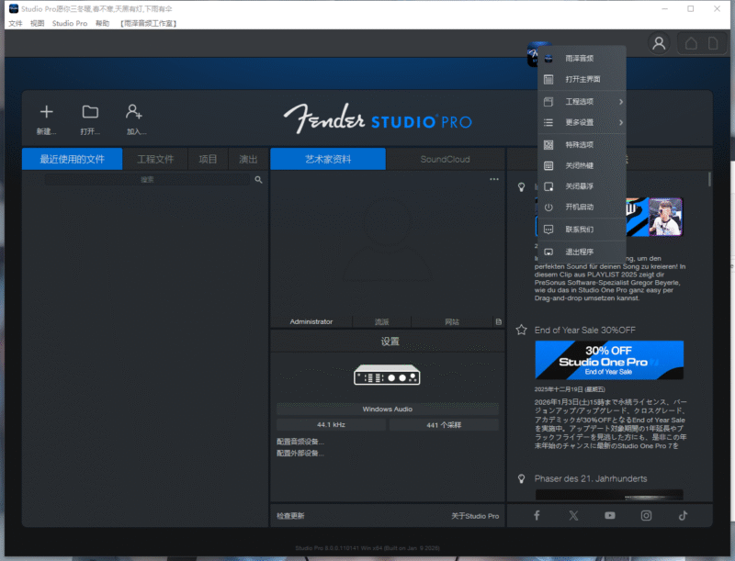
Task: Expand the 工程选项 submenu
Action: click(580, 101)
